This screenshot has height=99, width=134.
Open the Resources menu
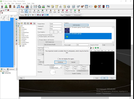click(x=18, y=3)
